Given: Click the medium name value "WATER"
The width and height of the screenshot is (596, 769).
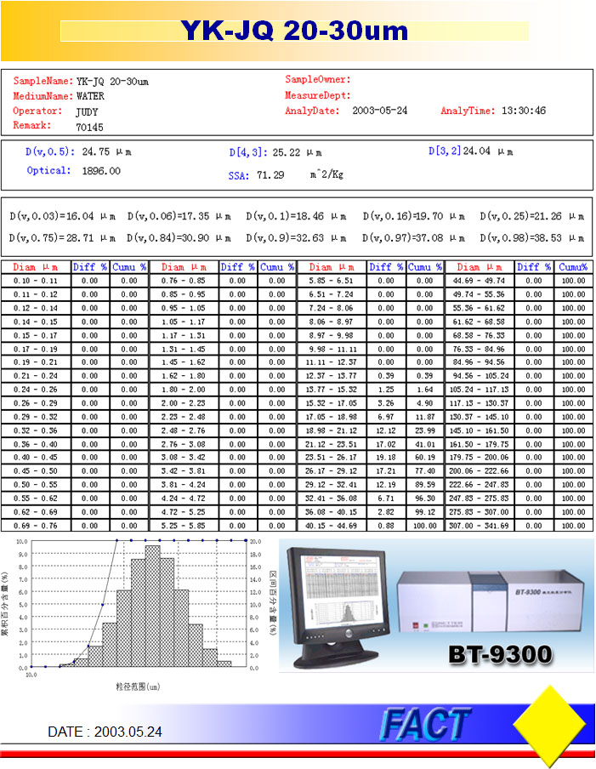Looking at the screenshot, I should [x=90, y=96].
